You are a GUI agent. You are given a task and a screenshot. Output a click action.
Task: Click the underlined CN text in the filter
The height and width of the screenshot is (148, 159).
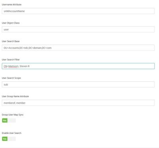[x=5, y=66]
